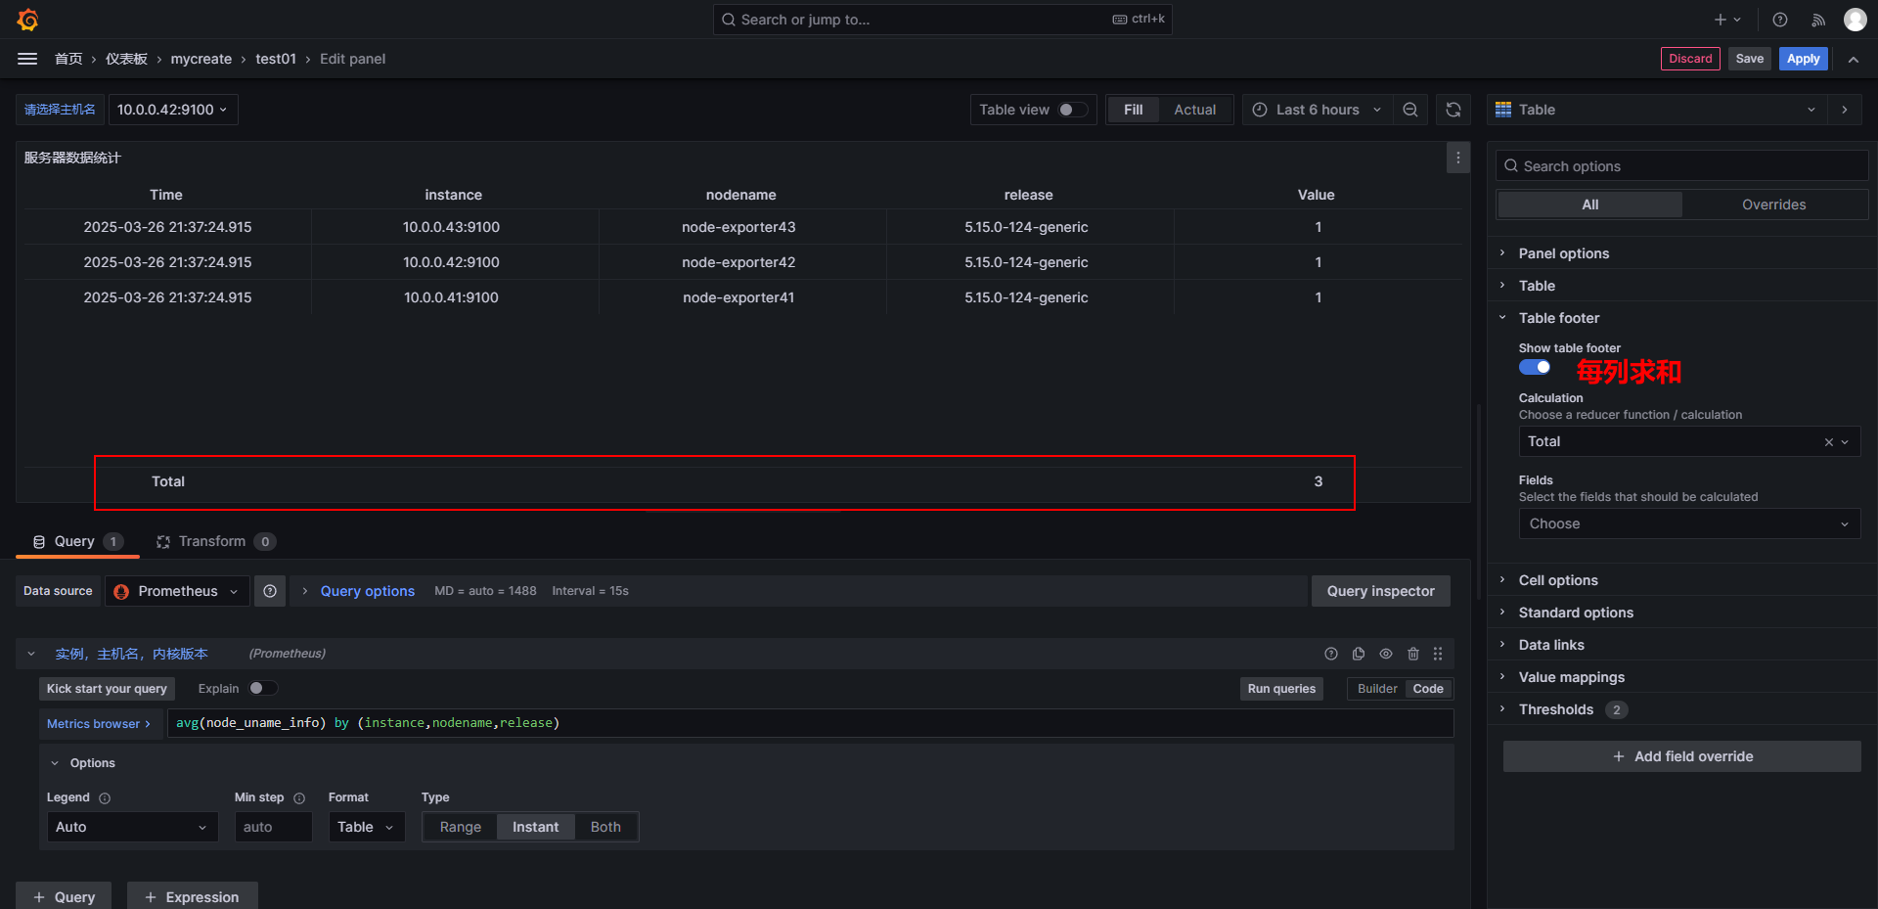Viewport: 1878px width, 909px height.
Task: Click the Min step input field
Action: pyautogui.click(x=274, y=827)
